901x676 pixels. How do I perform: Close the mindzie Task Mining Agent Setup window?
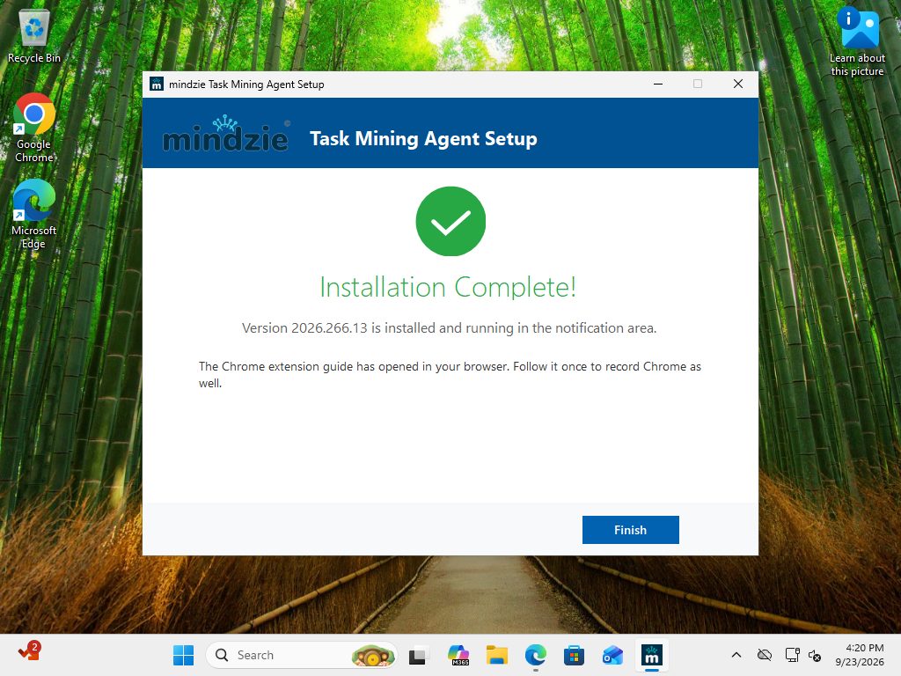click(x=738, y=84)
